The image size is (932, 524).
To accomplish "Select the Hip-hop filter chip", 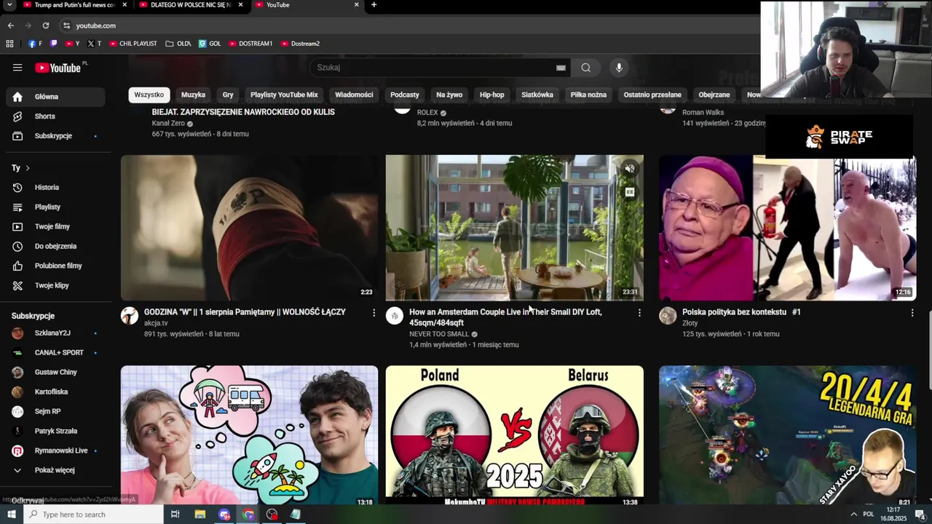I will click(x=491, y=95).
